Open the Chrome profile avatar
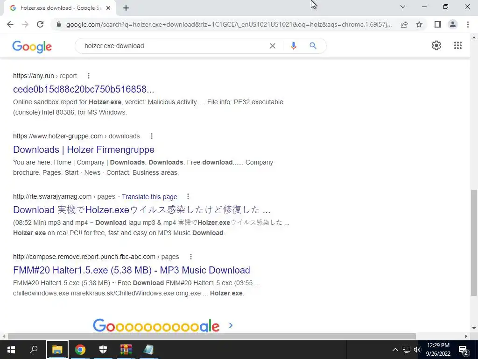This screenshot has height=359, width=478. 453,24
